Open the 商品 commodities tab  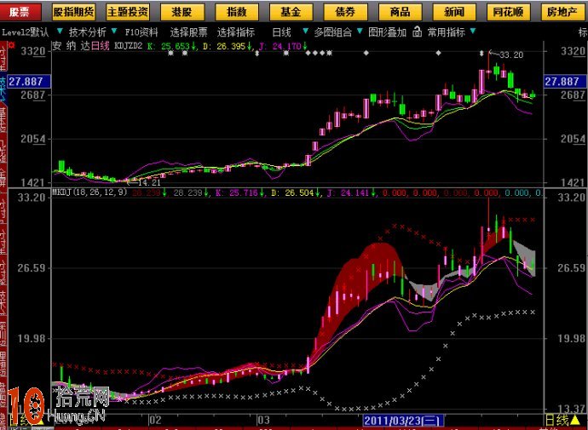(x=401, y=12)
